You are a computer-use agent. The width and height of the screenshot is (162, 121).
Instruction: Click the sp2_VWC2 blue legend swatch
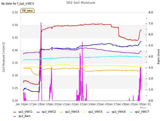(38, 112)
